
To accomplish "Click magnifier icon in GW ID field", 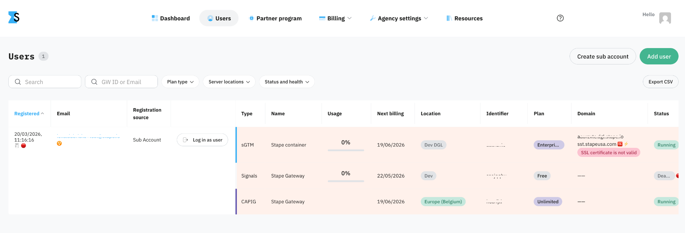I will [94, 82].
